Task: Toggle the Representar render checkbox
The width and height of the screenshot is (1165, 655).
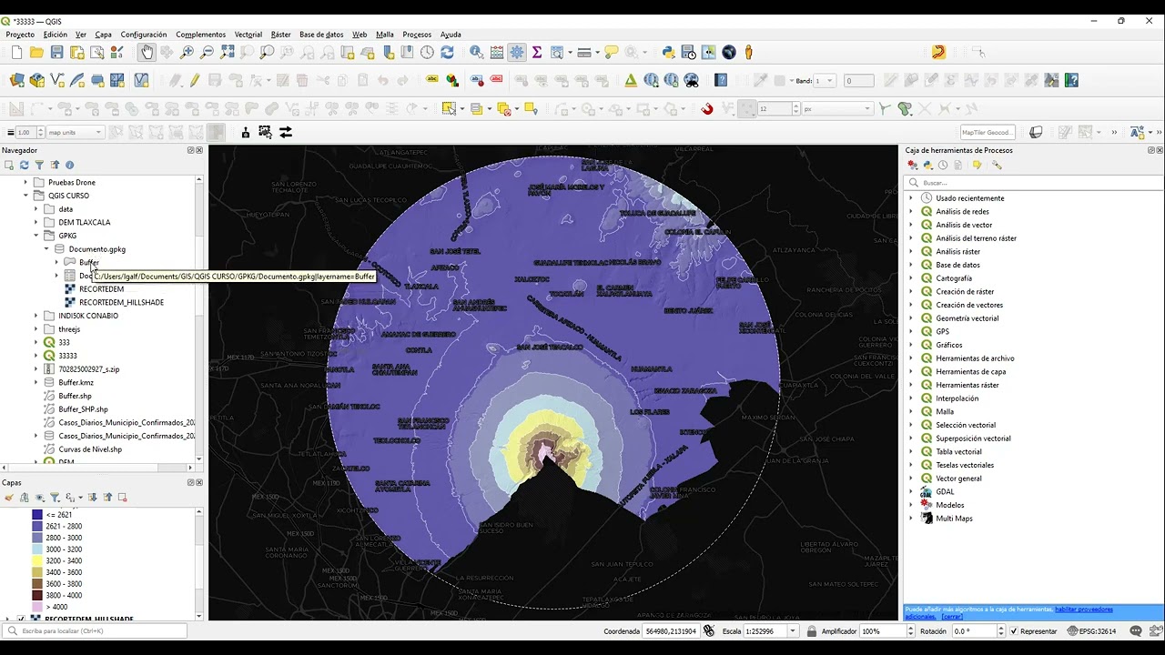Action: (x=1014, y=631)
